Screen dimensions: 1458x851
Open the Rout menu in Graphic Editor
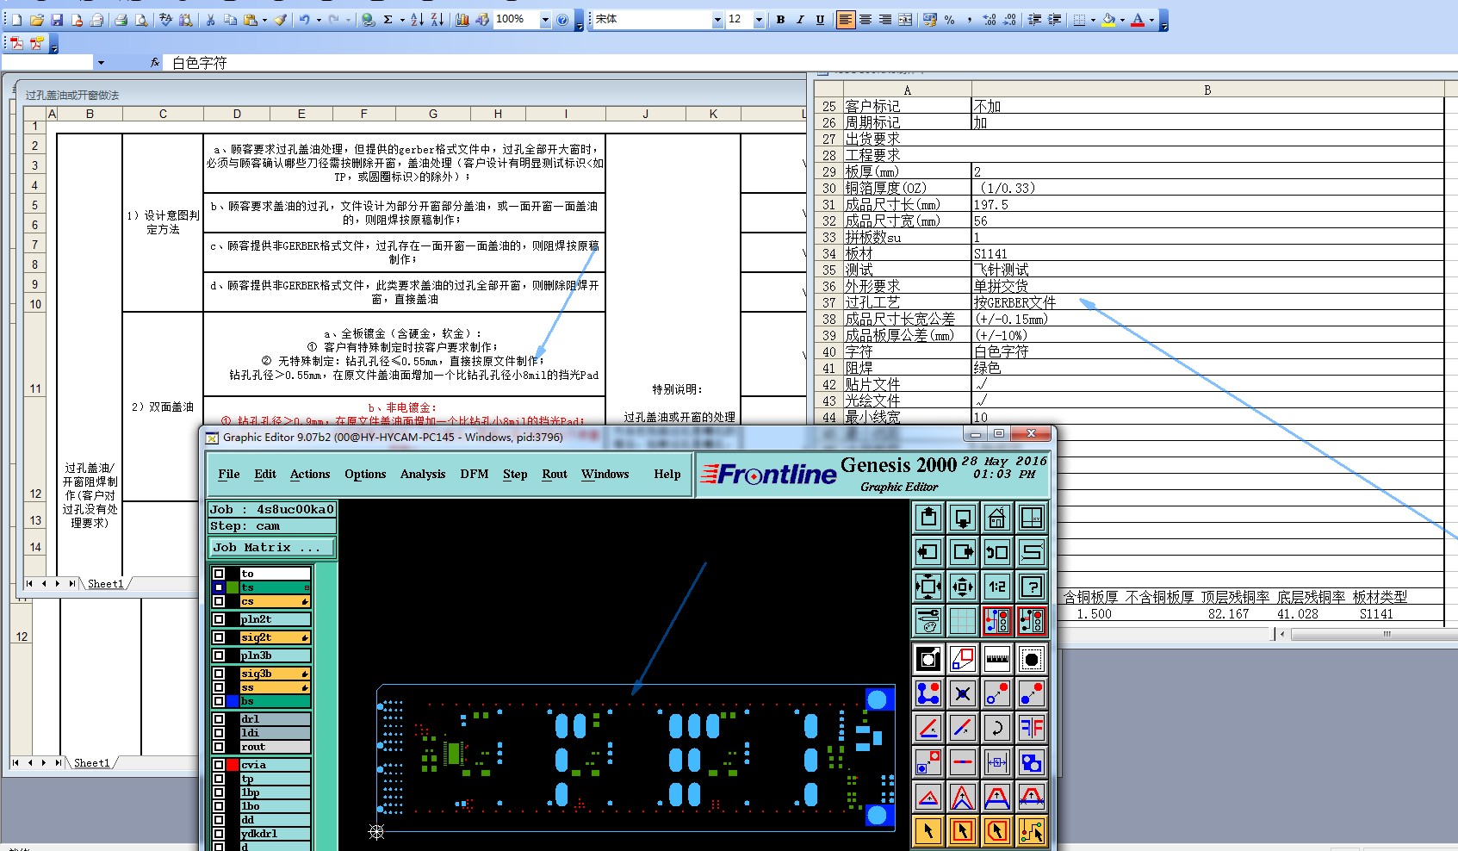pos(555,475)
